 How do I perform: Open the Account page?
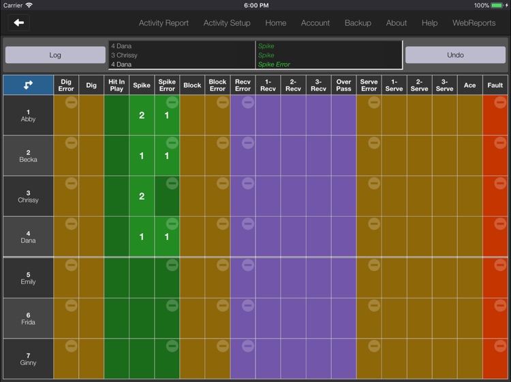[x=315, y=23]
